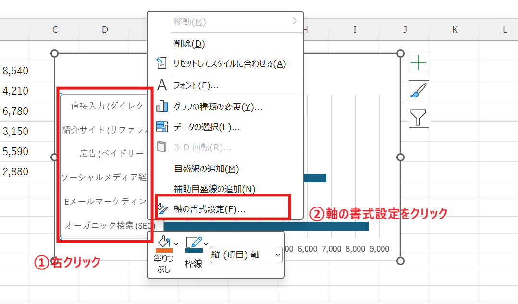Select the chart styles brush icon
Image resolution: width=518 pixels, height=304 pixels.
pyautogui.click(x=418, y=90)
